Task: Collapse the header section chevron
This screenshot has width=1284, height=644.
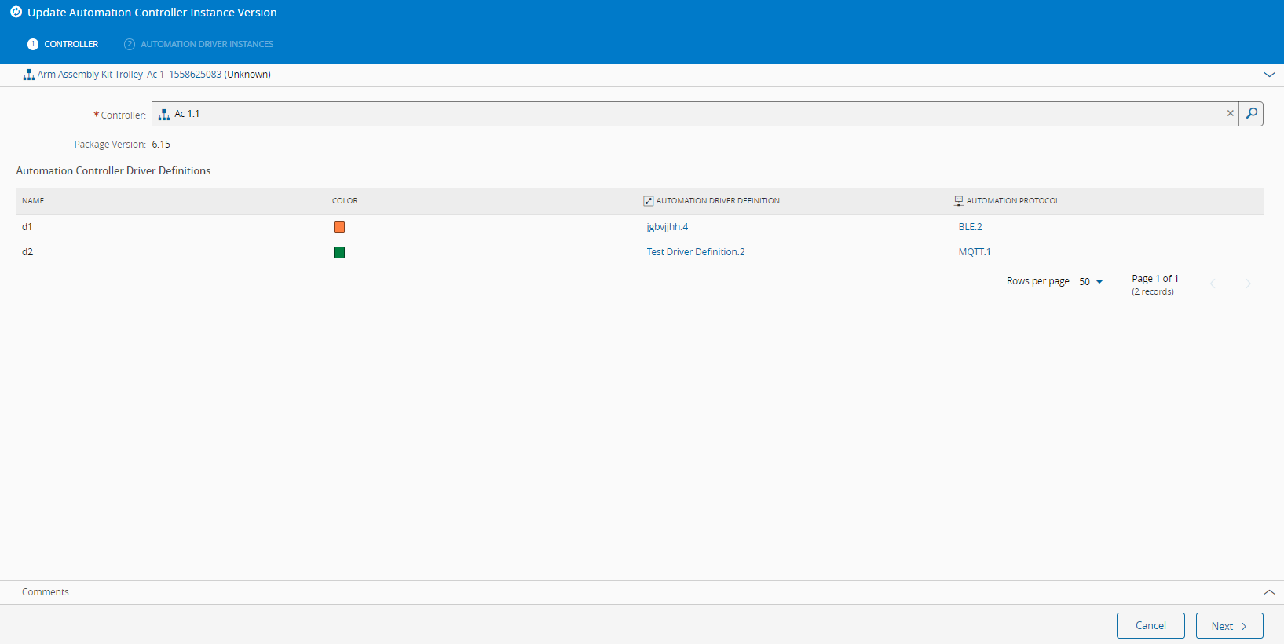Action: (1269, 75)
